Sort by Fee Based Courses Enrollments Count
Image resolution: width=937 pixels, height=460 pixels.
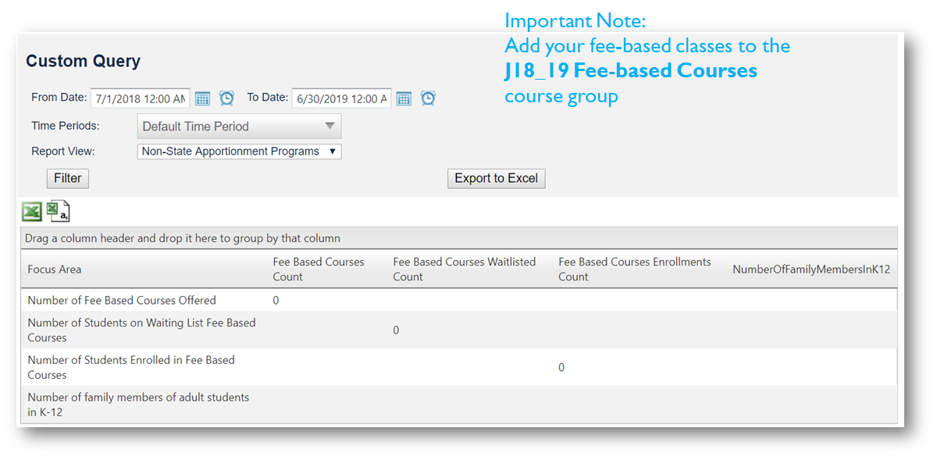634,269
